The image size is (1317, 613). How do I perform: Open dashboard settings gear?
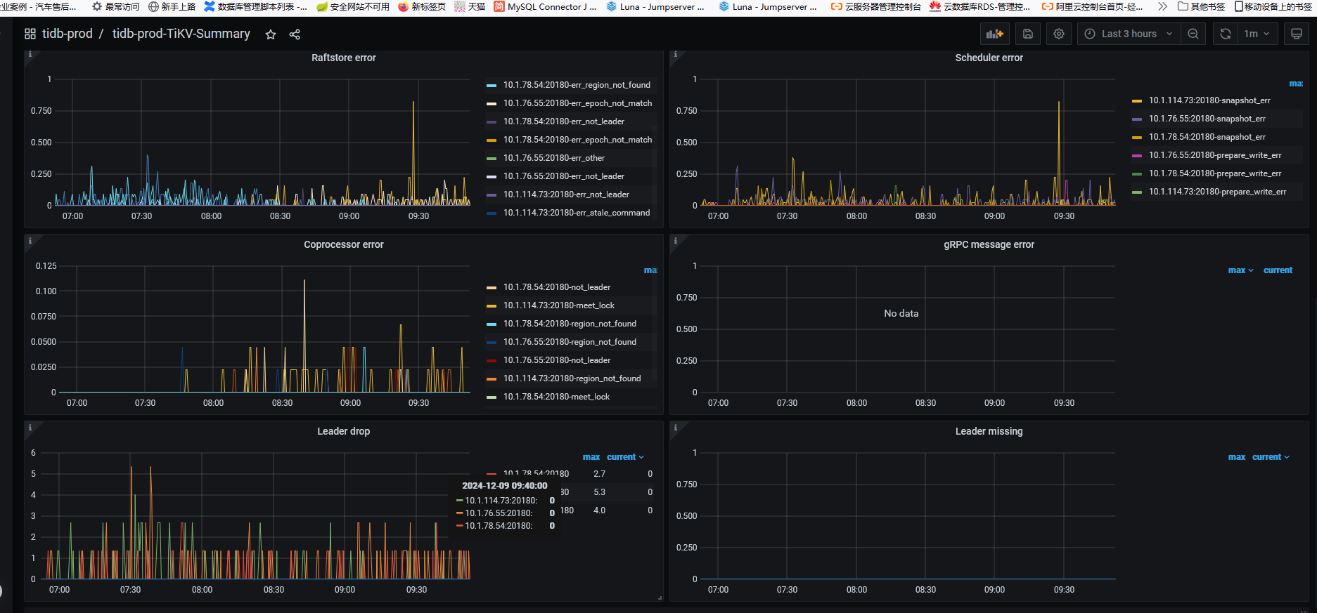[1059, 34]
